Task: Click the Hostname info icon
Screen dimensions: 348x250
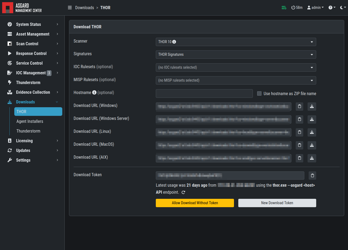Action: [x=94, y=92]
